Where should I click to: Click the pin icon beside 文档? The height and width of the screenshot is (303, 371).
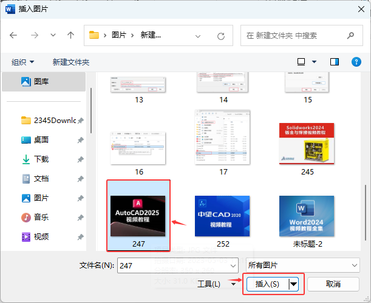tap(80, 179)
